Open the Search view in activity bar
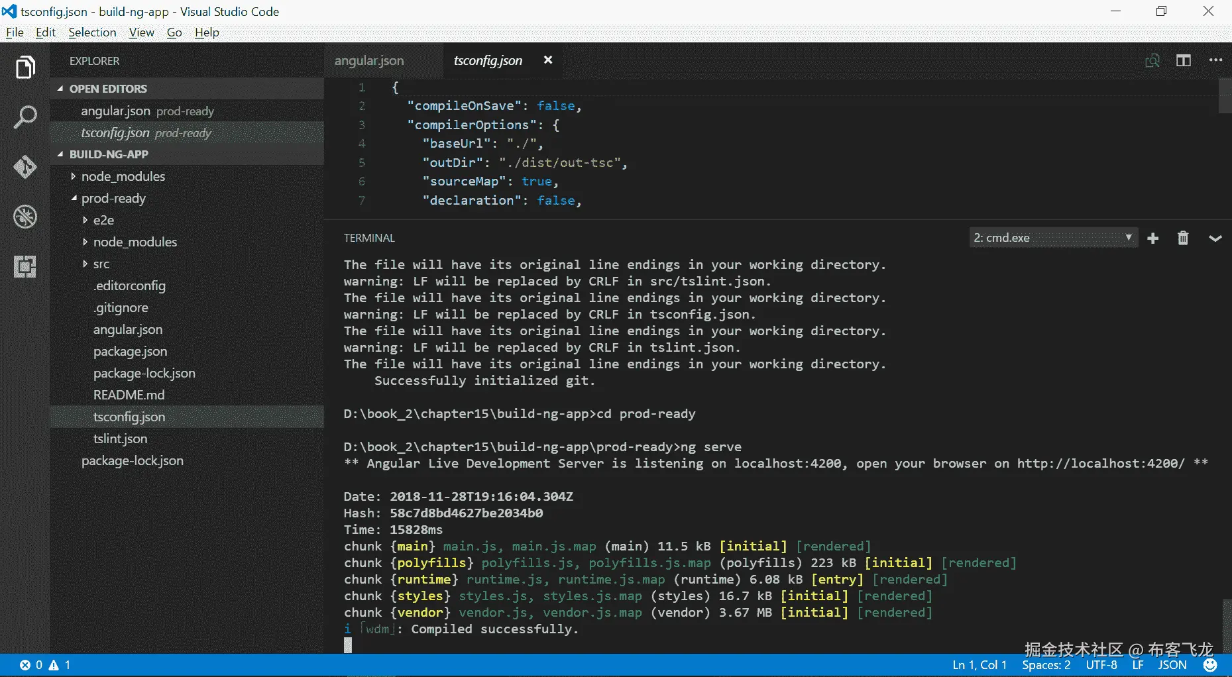 tap(25, 117)
